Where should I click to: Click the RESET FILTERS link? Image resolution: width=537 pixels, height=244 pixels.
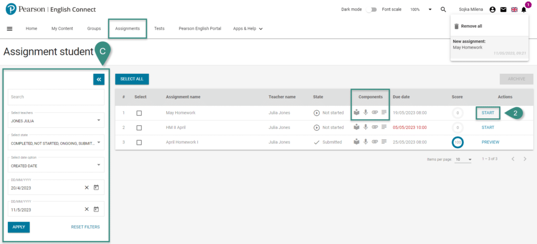85,227
